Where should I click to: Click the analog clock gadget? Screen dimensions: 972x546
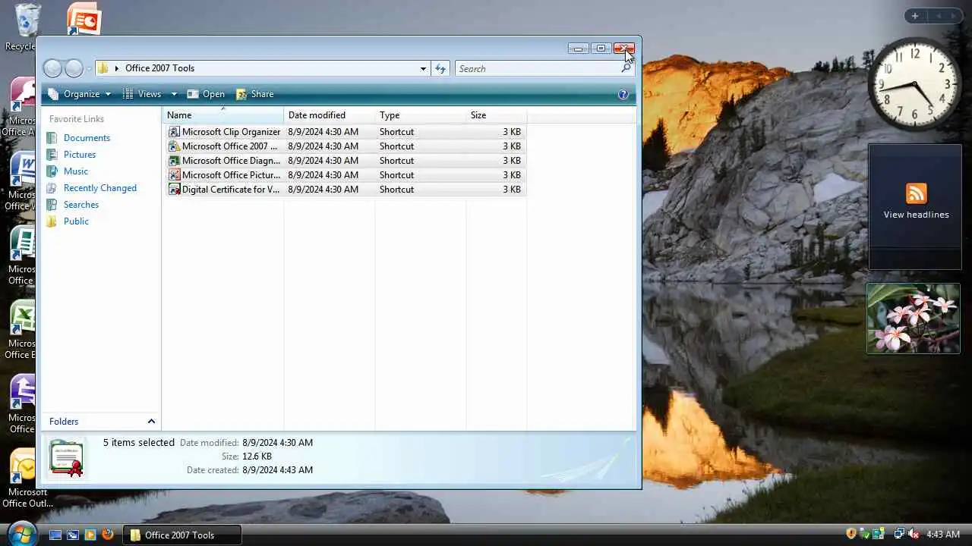914,84
